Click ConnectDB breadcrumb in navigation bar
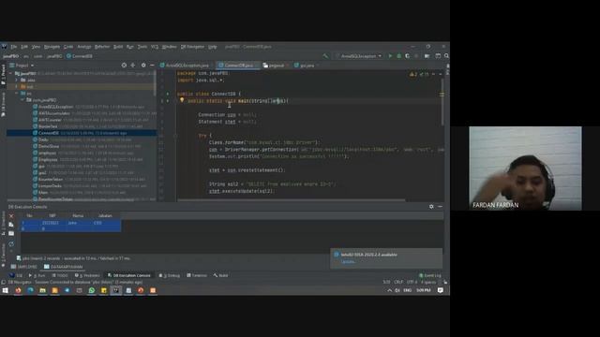This screenshot has width=600, height=337. pyautogui.click(x=80, y=56)
